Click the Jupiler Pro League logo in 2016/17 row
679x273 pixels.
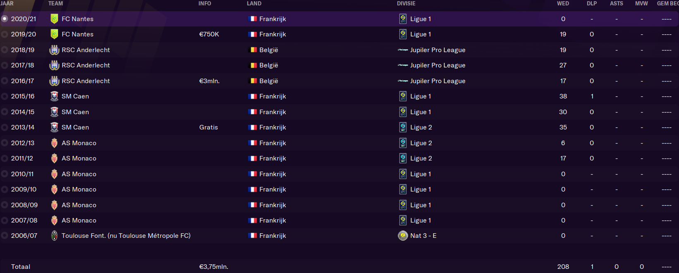pyautogui.click(x=403, y=81)
